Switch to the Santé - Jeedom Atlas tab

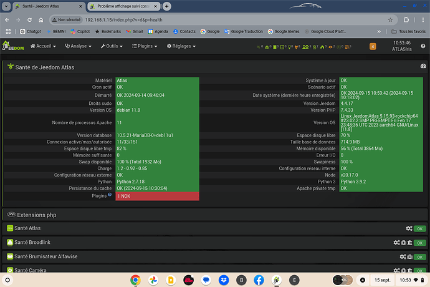(48, 6)
